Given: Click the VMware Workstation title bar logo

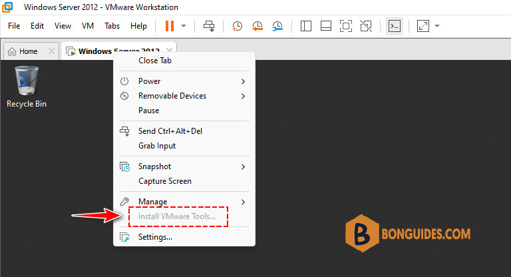Looking at the screenshot, I should (7, 7).
